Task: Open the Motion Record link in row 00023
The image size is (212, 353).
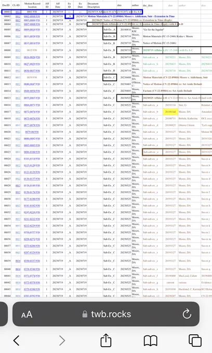Action: (32, 152)
